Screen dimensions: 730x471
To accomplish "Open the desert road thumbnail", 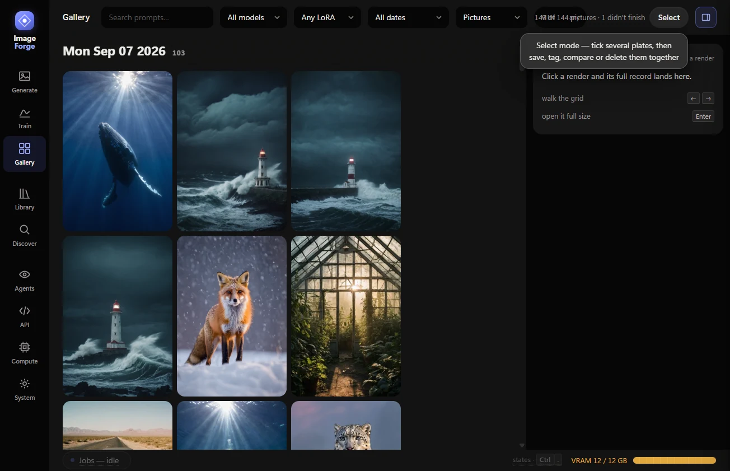I will pyautogui.click(x=118, y=425).
